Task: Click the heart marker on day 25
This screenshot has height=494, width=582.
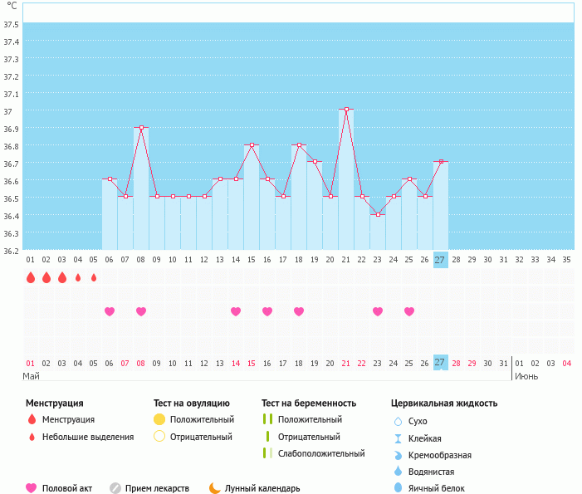Action: click(409, 311)
